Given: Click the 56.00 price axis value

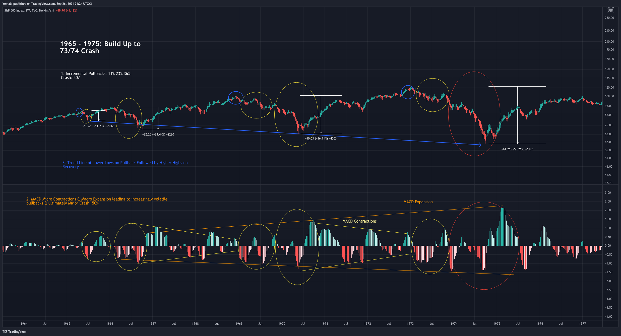Looking at the screenshot, I should coord(608,150).
